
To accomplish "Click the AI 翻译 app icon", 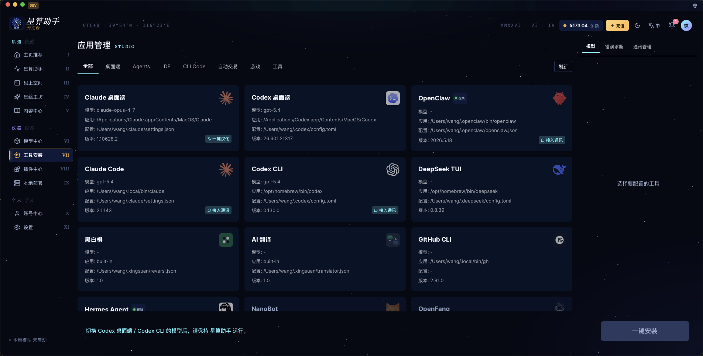I will (393, 240).
